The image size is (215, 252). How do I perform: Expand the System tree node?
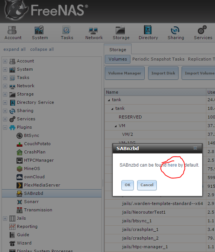5,70
